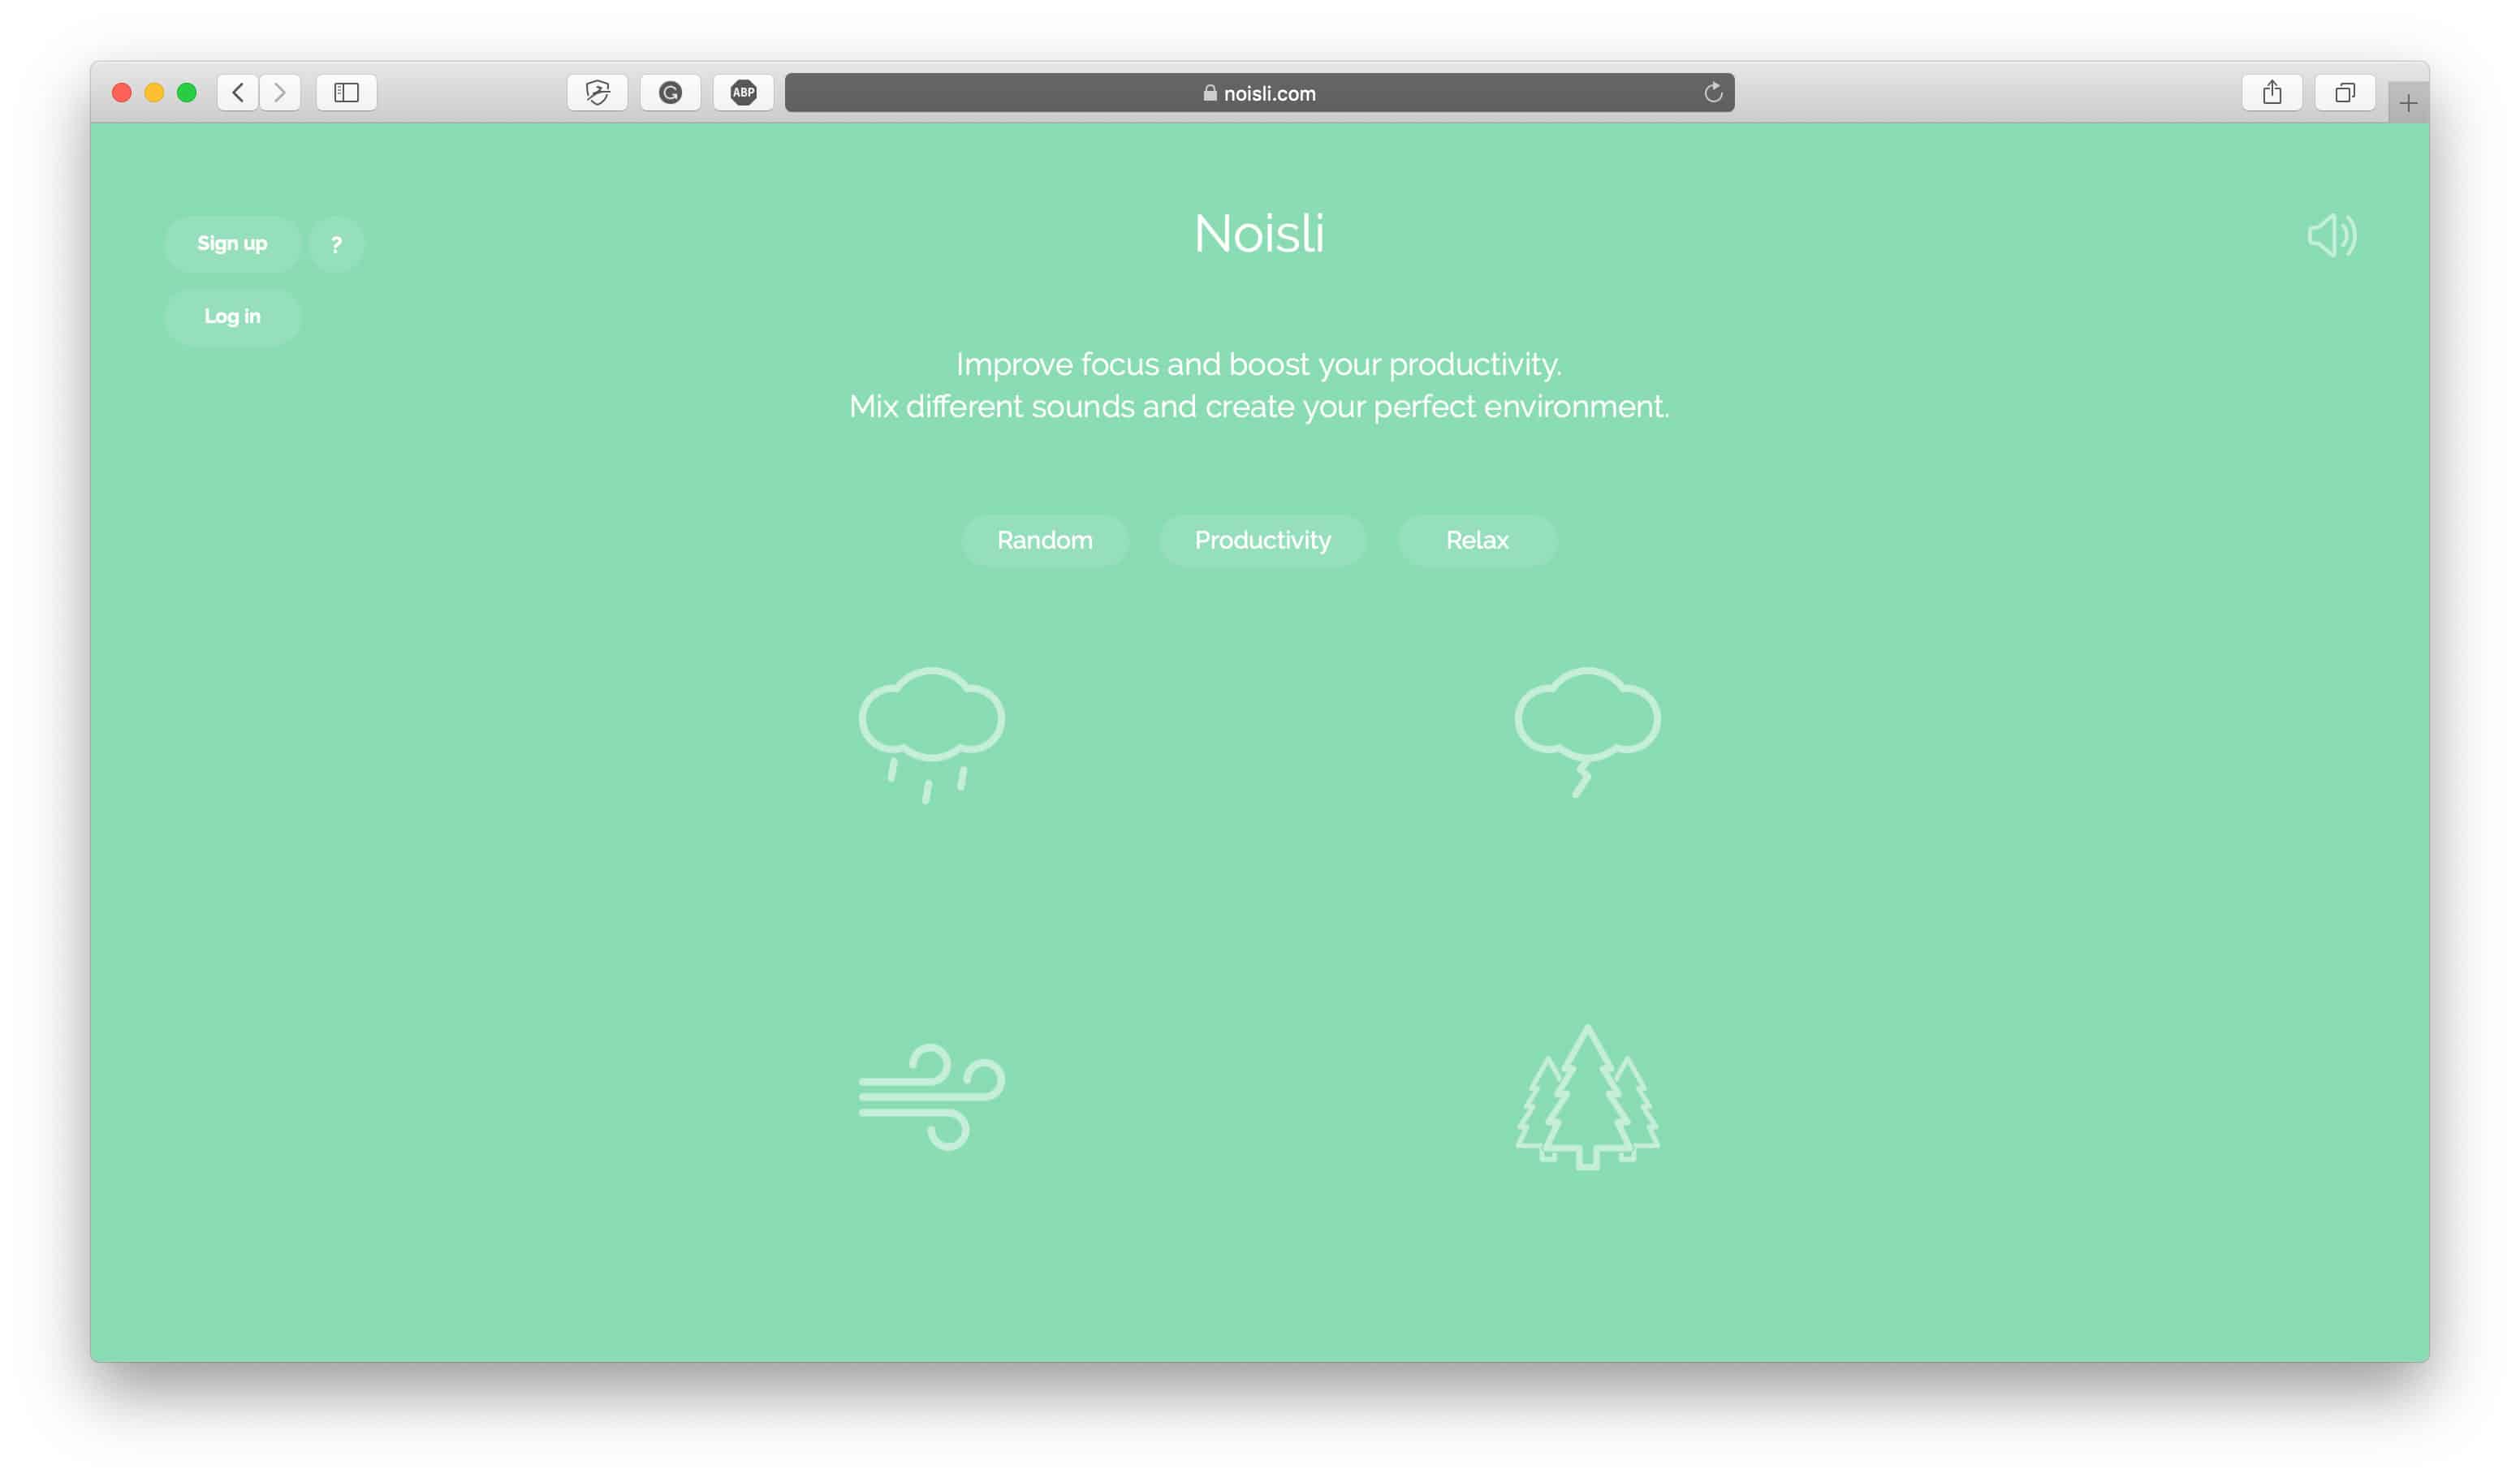Toggle the rain sound icon
The height and width of the screenshot is (1482, 2520).
coord(931,735)
